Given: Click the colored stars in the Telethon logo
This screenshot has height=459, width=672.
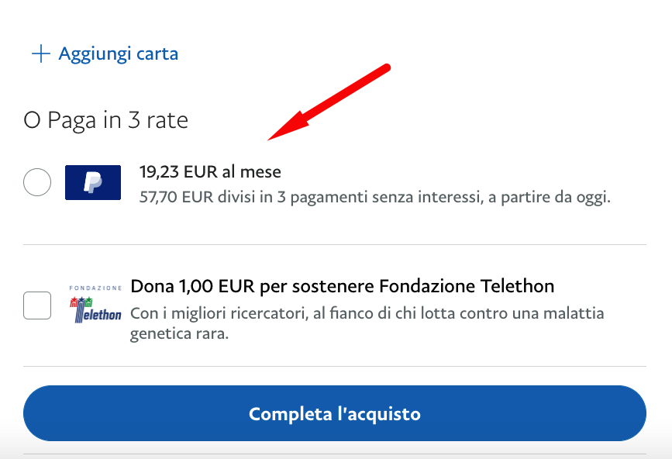Looking at the screenshot, I should [x=81, y=302].
